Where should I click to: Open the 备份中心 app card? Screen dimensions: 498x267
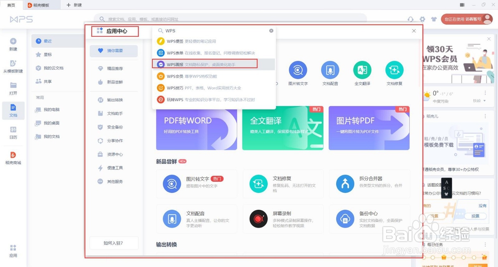pos(370,219)
